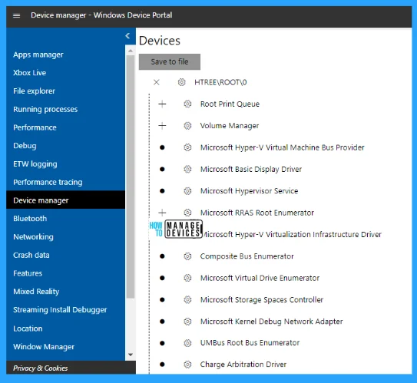Open the Bluetooth page
The image size is (417, 383).
click(30, 219)
